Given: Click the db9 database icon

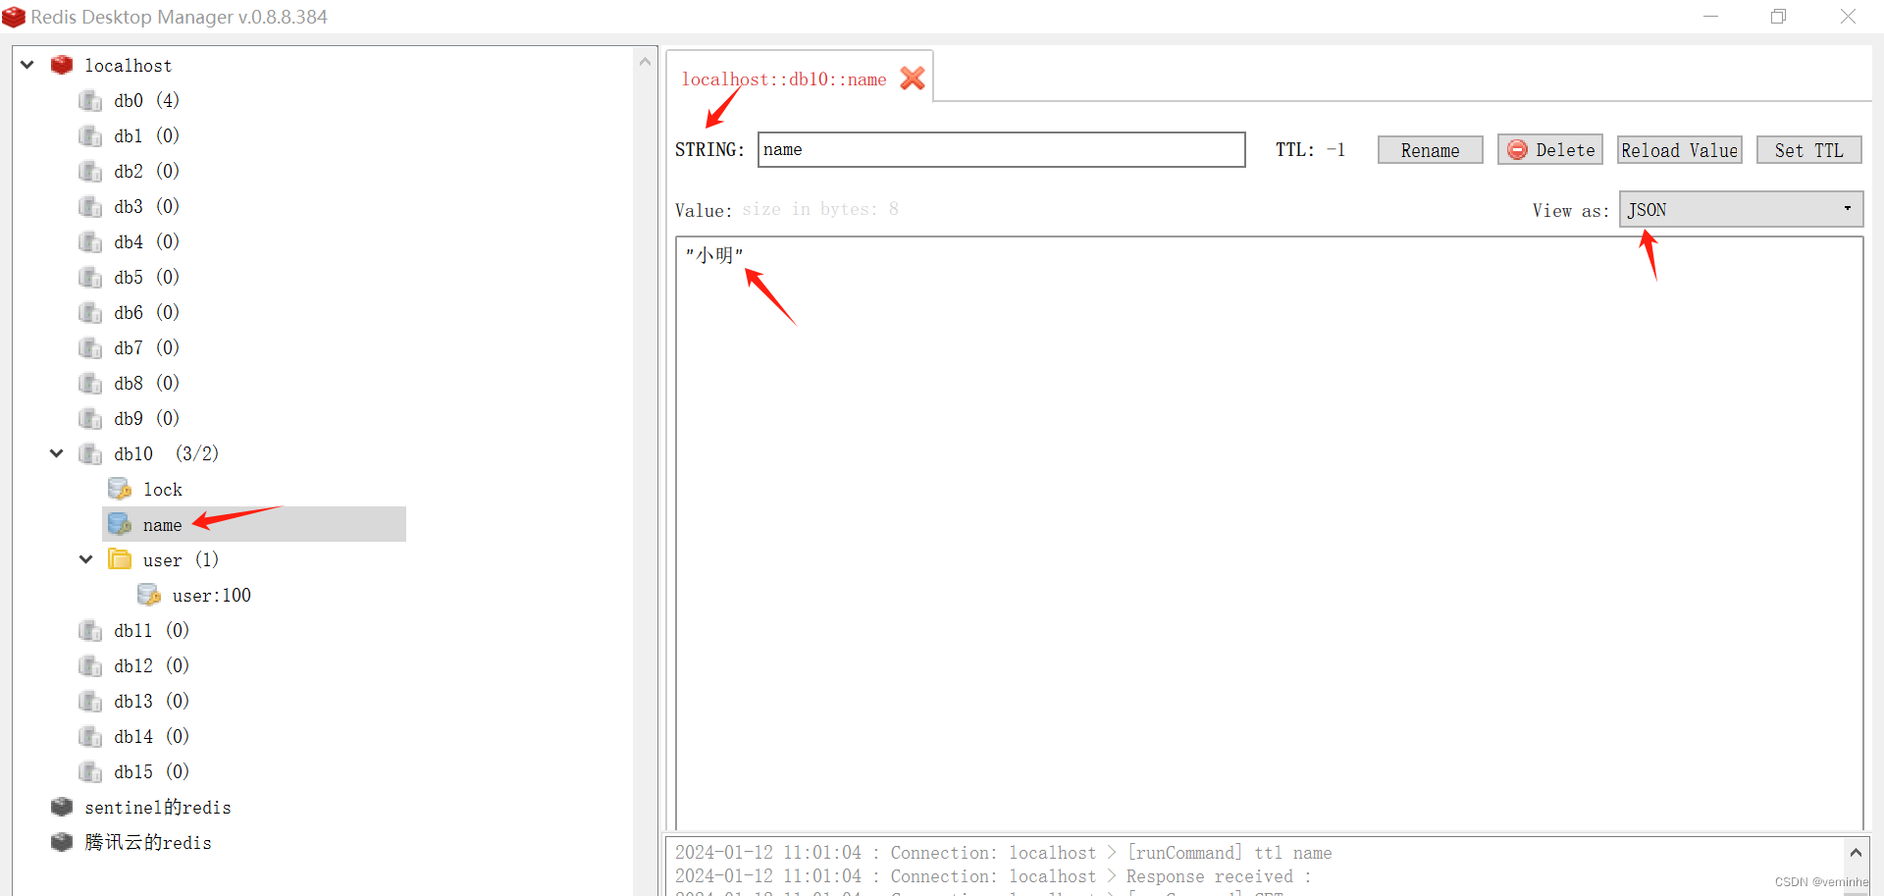Looking at the screenshot, I should 90,418.
